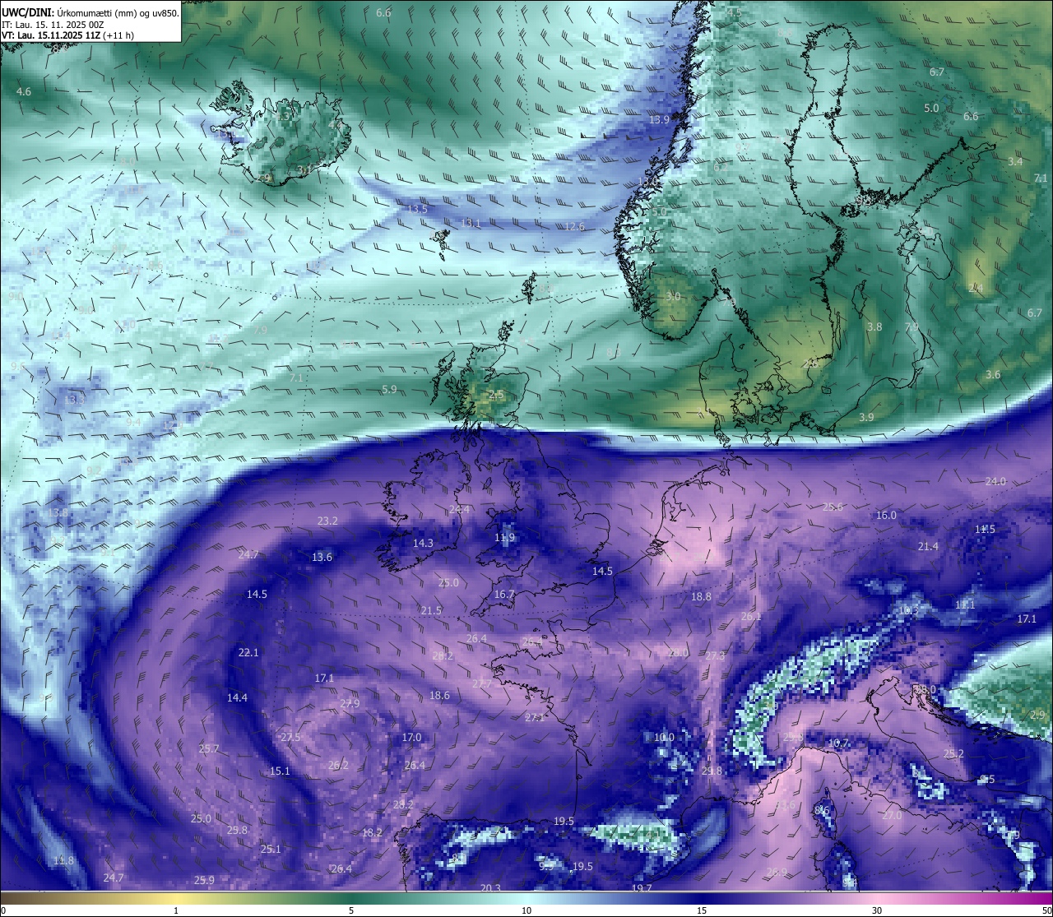This screenshot has height=917, width=1053.
Task: Click the 16.0 value label
Action: coord(886,515)
